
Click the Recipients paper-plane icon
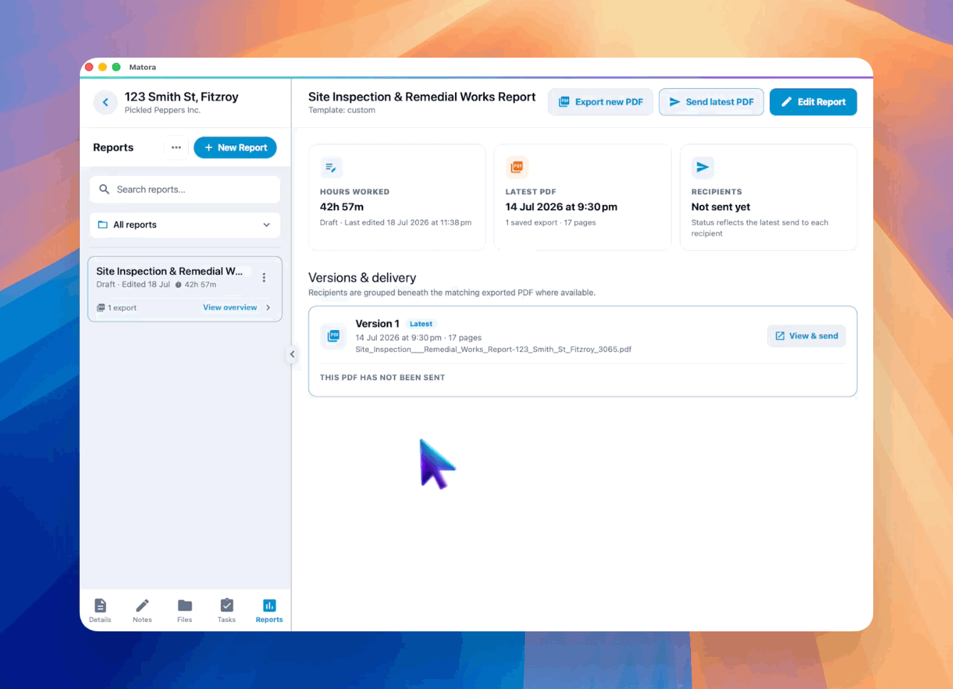pos(703,167)
